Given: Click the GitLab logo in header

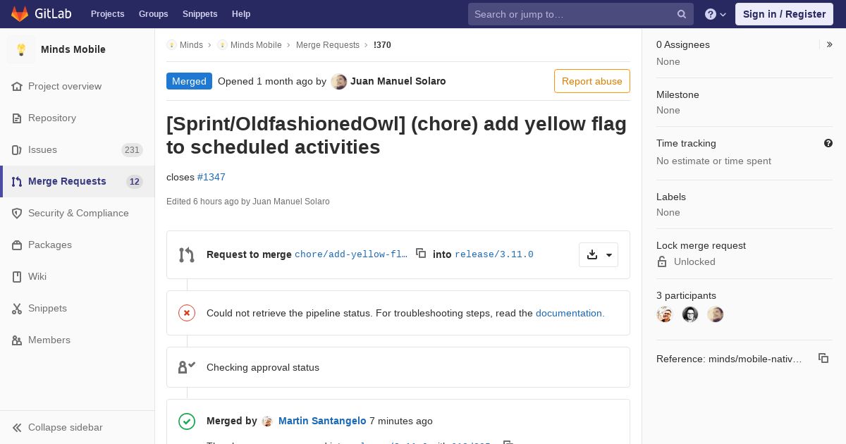Looking at the screenshot, I should pyautogui.click(x=40, y=14).
